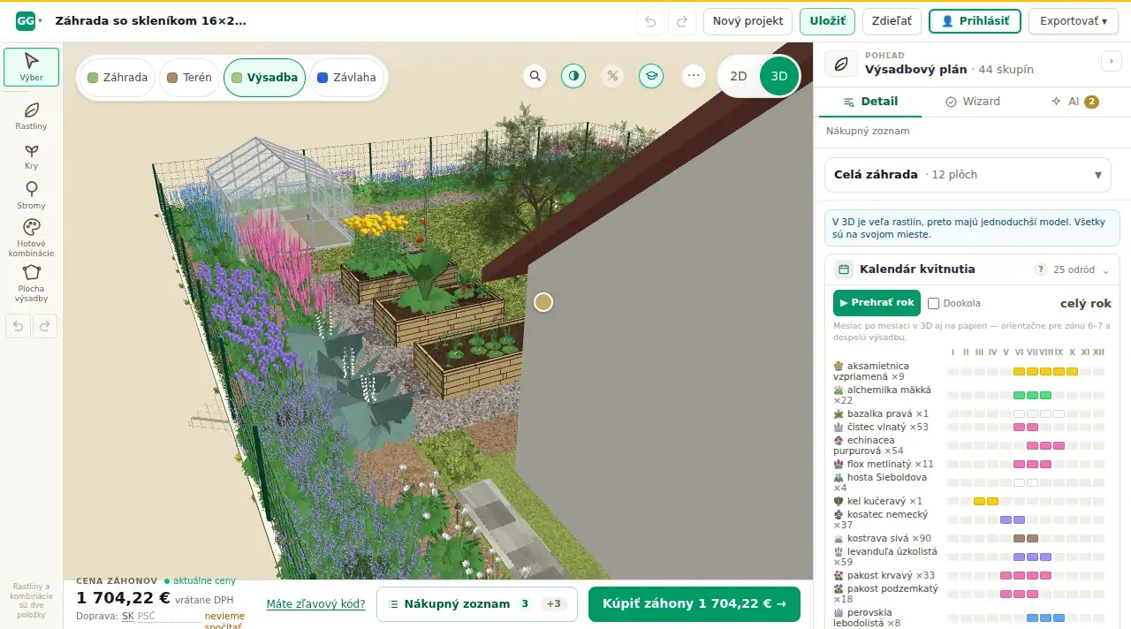Open the search magnifier in viewport
This screenshot has height=629, width=1131.
535,76
